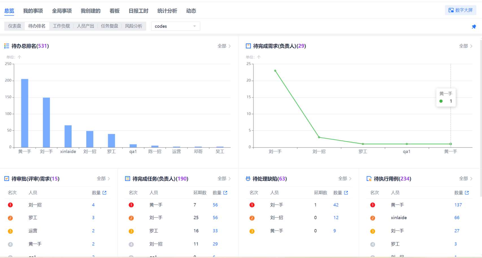Click export icon in 待处理缺陷 数量 column
482x258 pixels.
click(346, 193)
